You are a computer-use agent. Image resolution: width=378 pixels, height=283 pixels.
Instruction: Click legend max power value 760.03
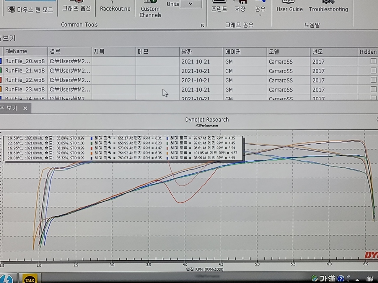(123, 158)
